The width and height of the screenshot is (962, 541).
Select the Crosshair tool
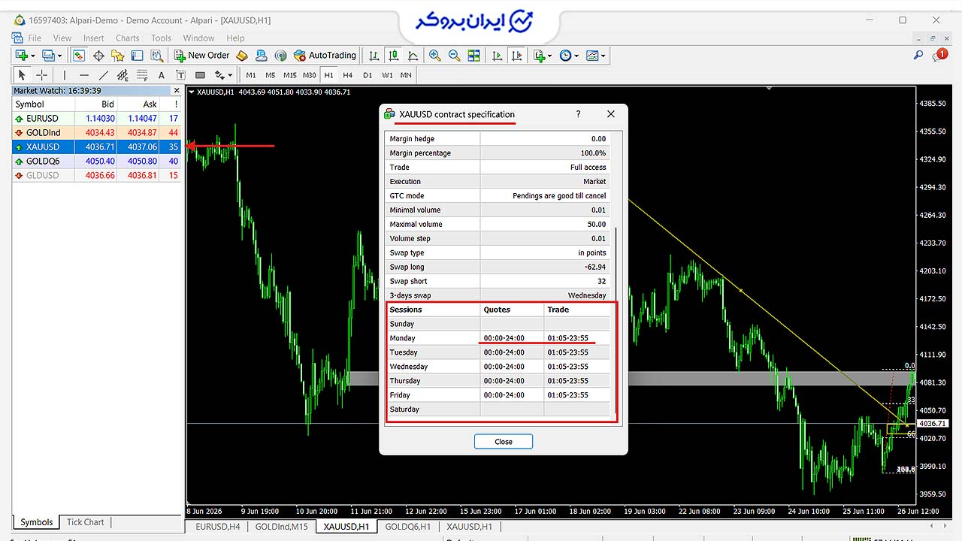42,74
